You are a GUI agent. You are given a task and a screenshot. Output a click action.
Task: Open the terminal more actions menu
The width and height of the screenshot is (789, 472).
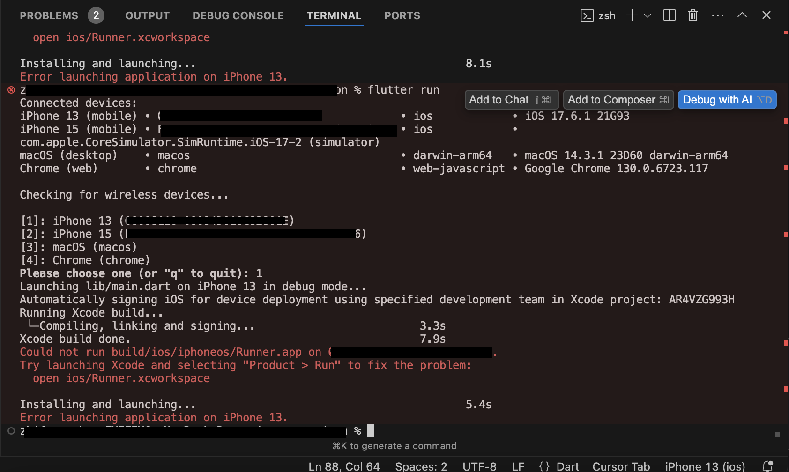click(x=718, y=15)
